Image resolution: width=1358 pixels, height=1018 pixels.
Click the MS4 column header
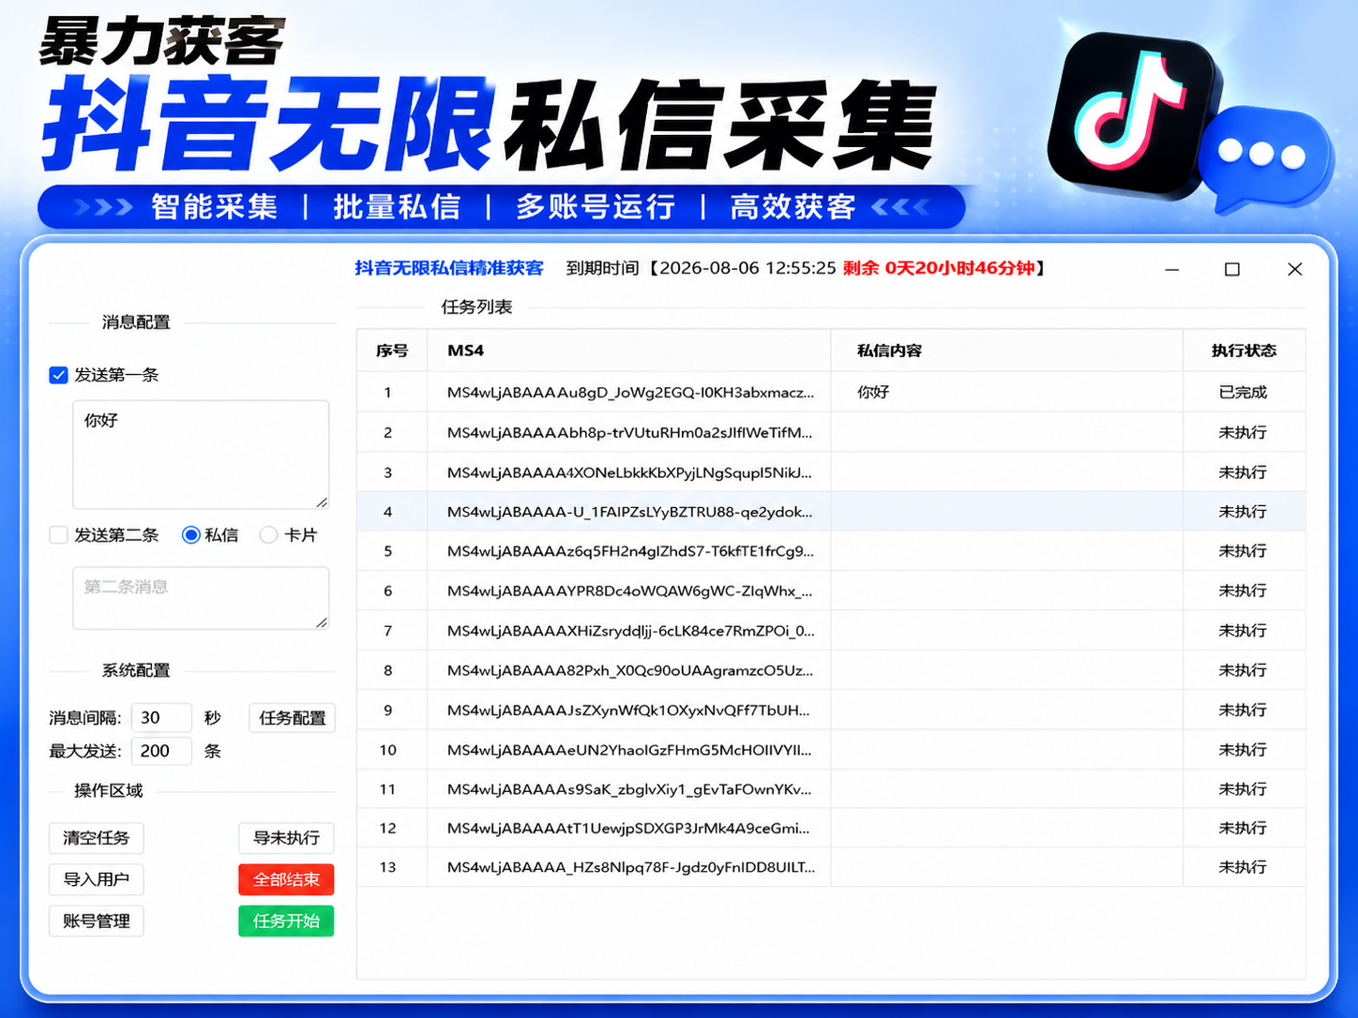click(629, 351)
